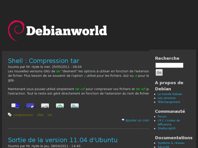Screen dimensions: 198x148
Task: Focus the Recherche search field
Action: (169, 65)
